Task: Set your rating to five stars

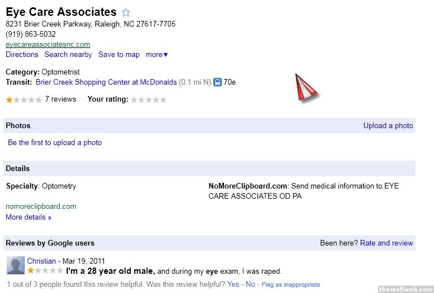Action: [163, 100]
